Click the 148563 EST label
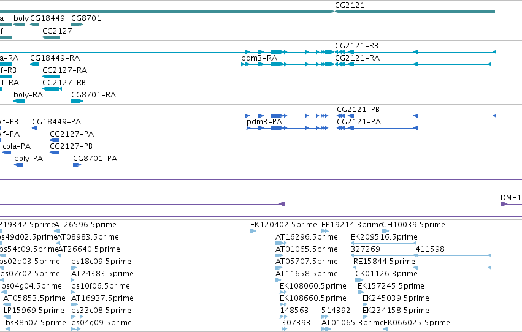 coord(294,311)
